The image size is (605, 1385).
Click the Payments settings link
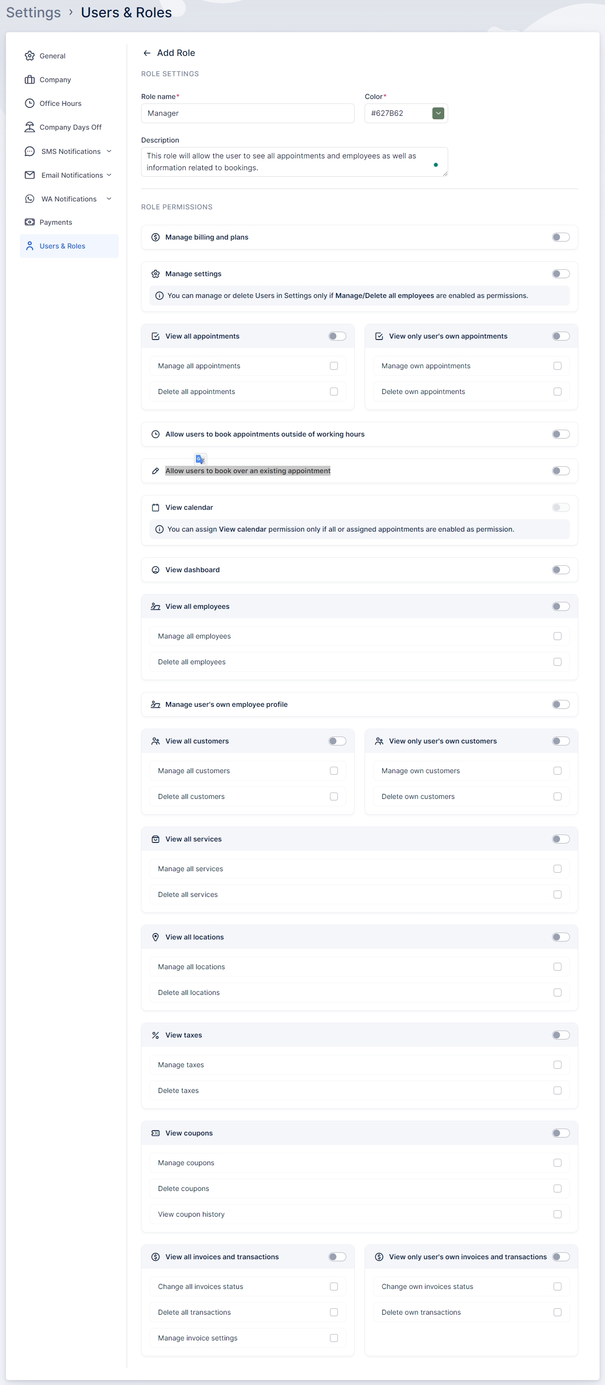(x=55, y=222)
